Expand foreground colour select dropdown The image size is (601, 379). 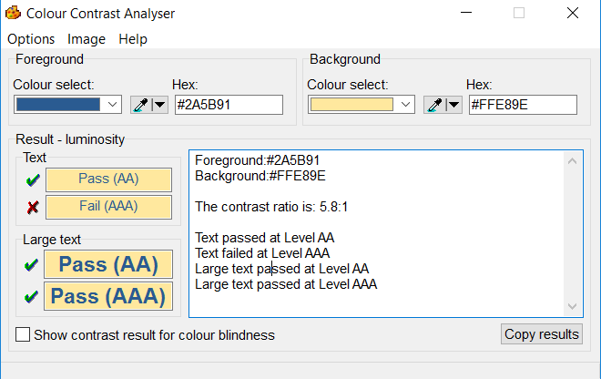(x=112, y=105)
